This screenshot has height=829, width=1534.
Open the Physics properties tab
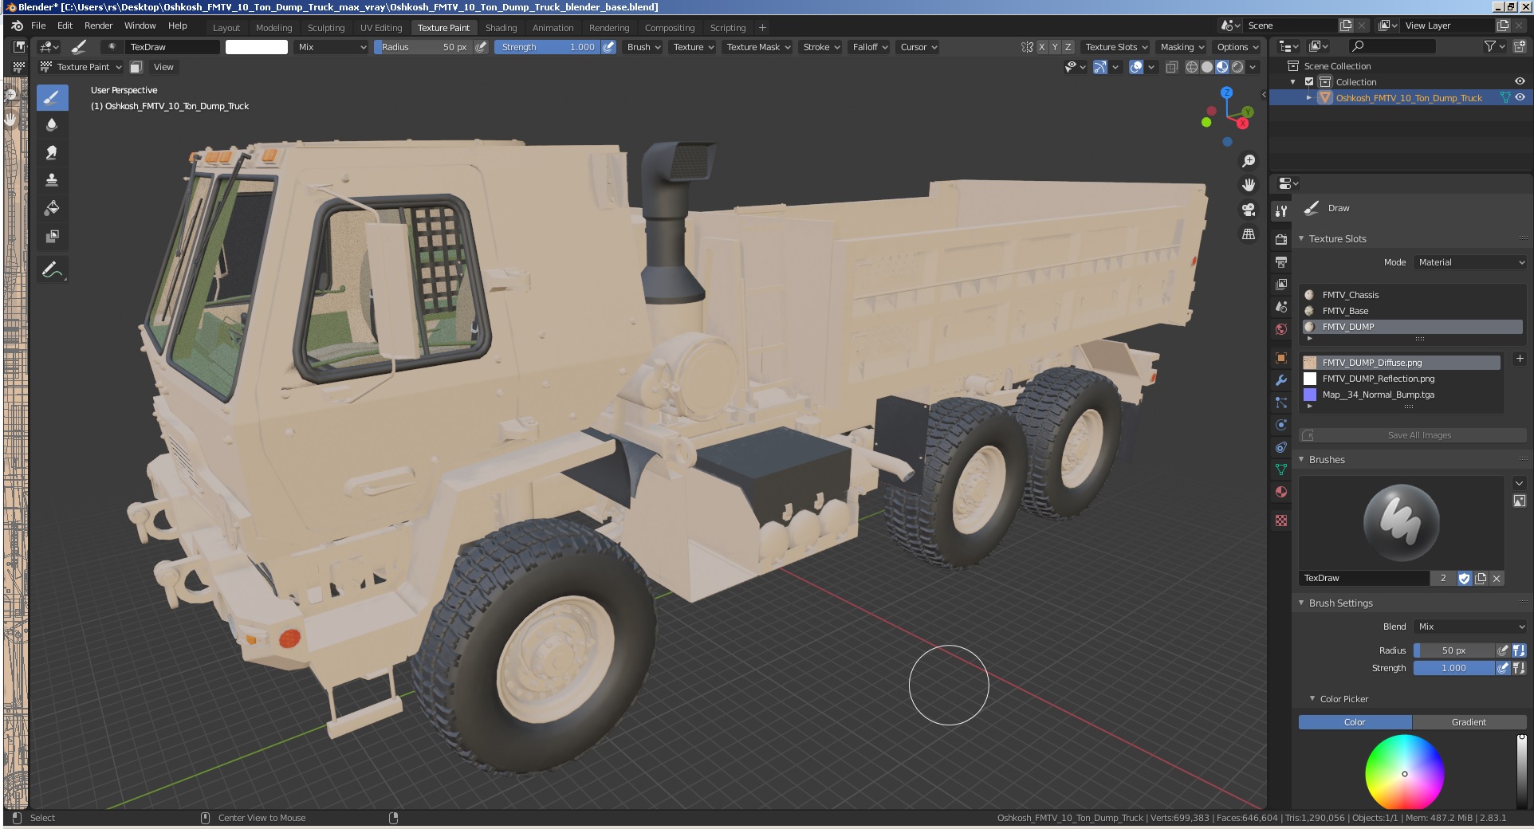(x=1281, y=425)
